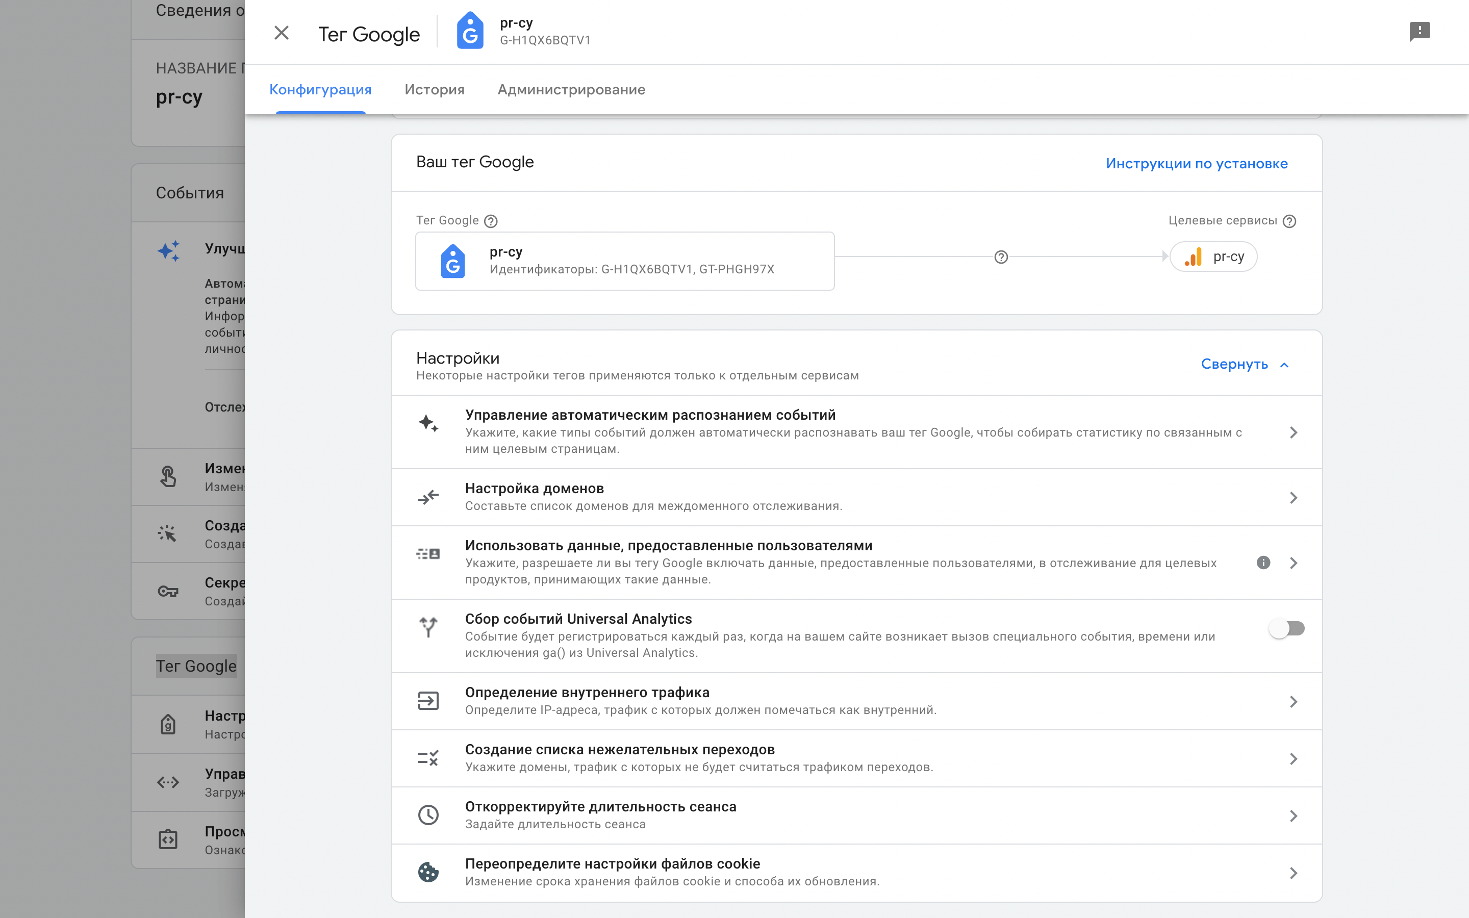Click the help icon on the connector line

pyautogui.click(x=1001, y=257)
